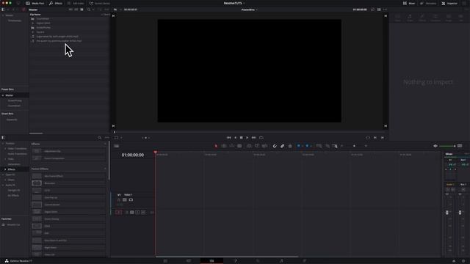Click the Overwrite Clip edit icon
Viewport: 470px width, 264px height.
pyautogui.click(x=257, y=146)
